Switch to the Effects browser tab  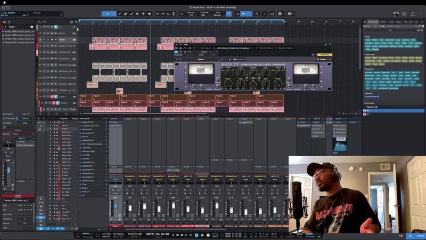tap(383, 22)
